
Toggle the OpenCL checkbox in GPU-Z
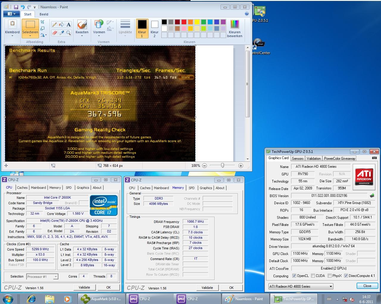tap(294, 276)
